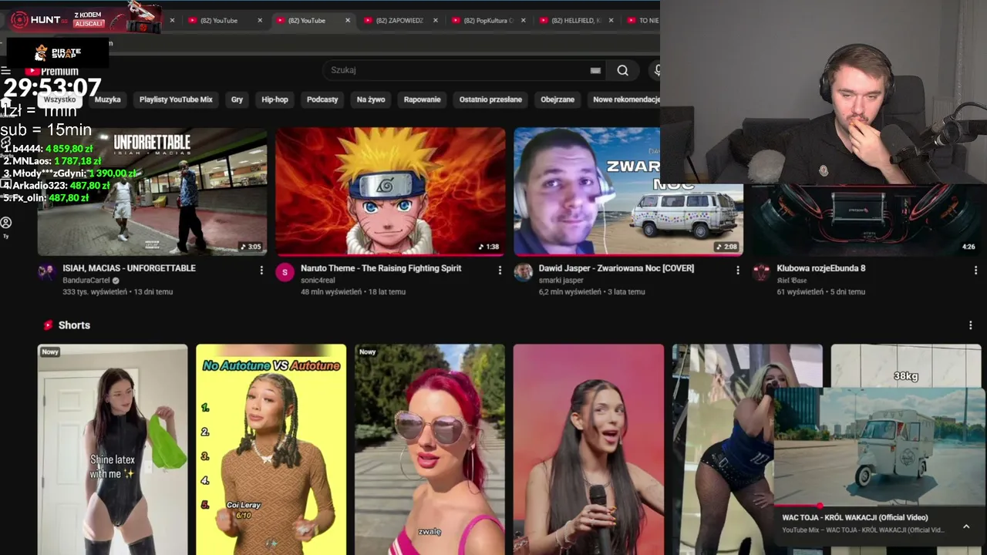Select the Podcasty filter chip
987x555 pixels.
point(322,99)
